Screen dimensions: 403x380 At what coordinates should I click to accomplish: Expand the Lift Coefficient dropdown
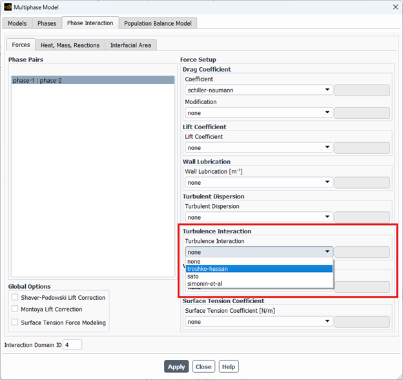click(x=258, y=148)
